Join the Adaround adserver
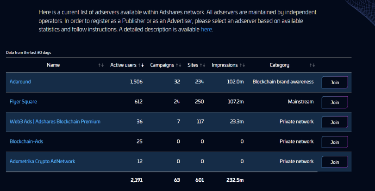375x191 pixels. 335,82
